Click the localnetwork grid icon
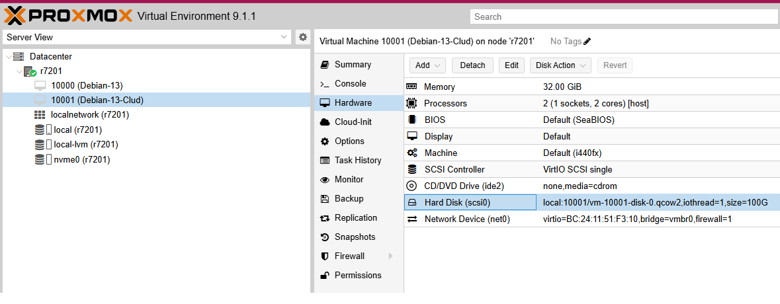780x304 pixels. [x=40, y=115]
